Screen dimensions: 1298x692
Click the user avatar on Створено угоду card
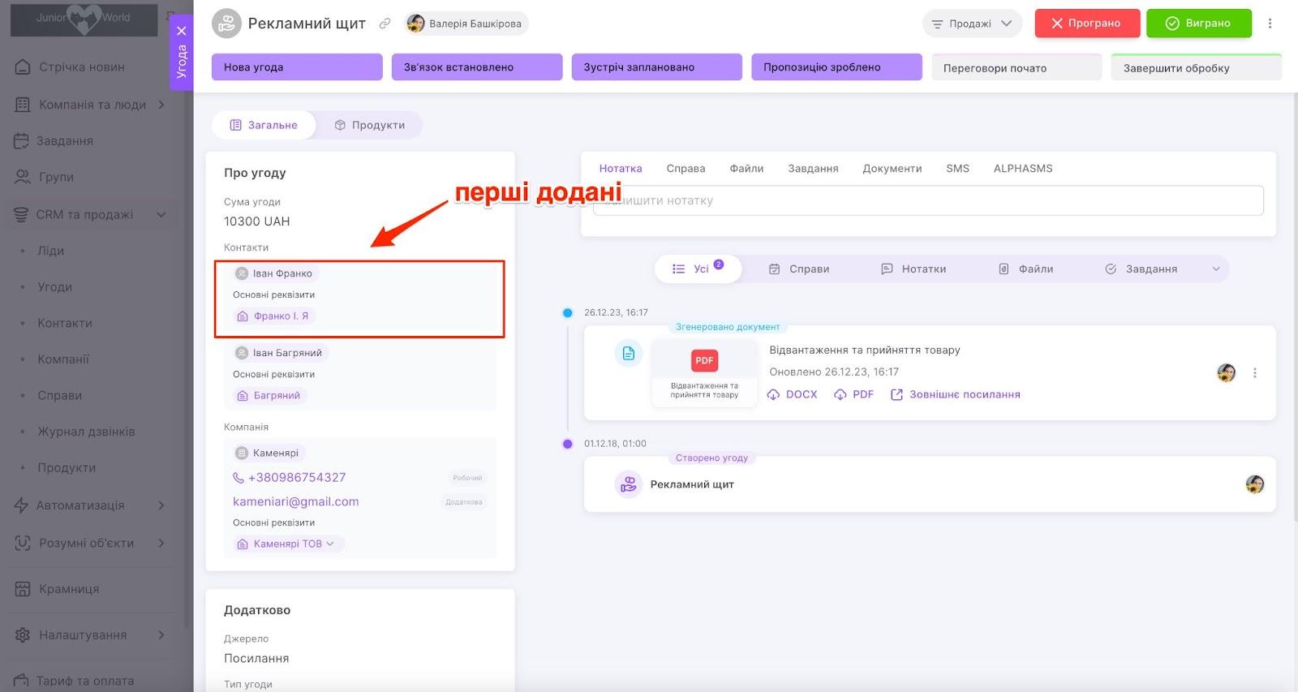pos(1254,484)
